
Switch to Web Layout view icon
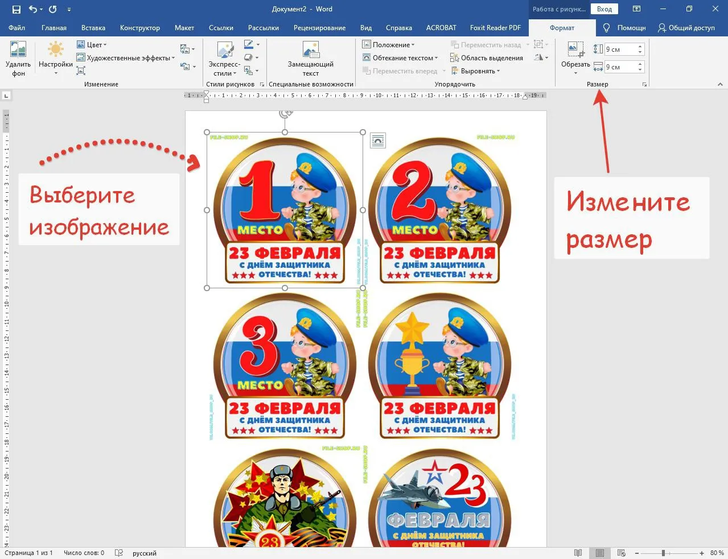click(622, 553)
